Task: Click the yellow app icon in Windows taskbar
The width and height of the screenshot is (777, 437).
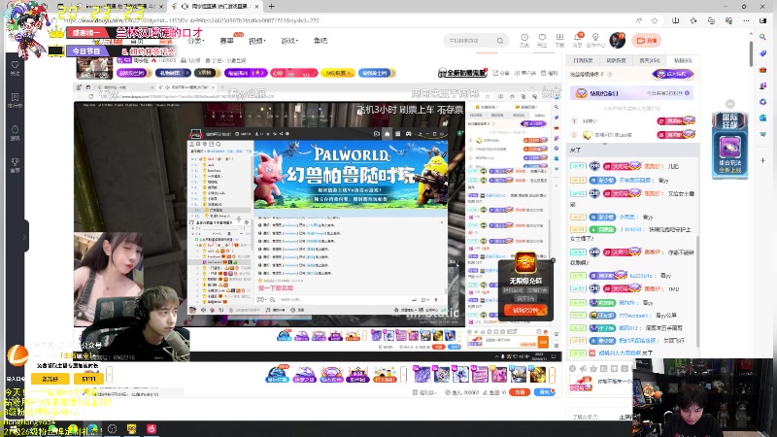Action: [x=131, y=429]
